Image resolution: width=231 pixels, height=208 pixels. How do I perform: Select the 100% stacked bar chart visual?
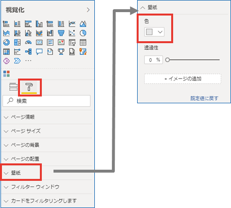50,24
